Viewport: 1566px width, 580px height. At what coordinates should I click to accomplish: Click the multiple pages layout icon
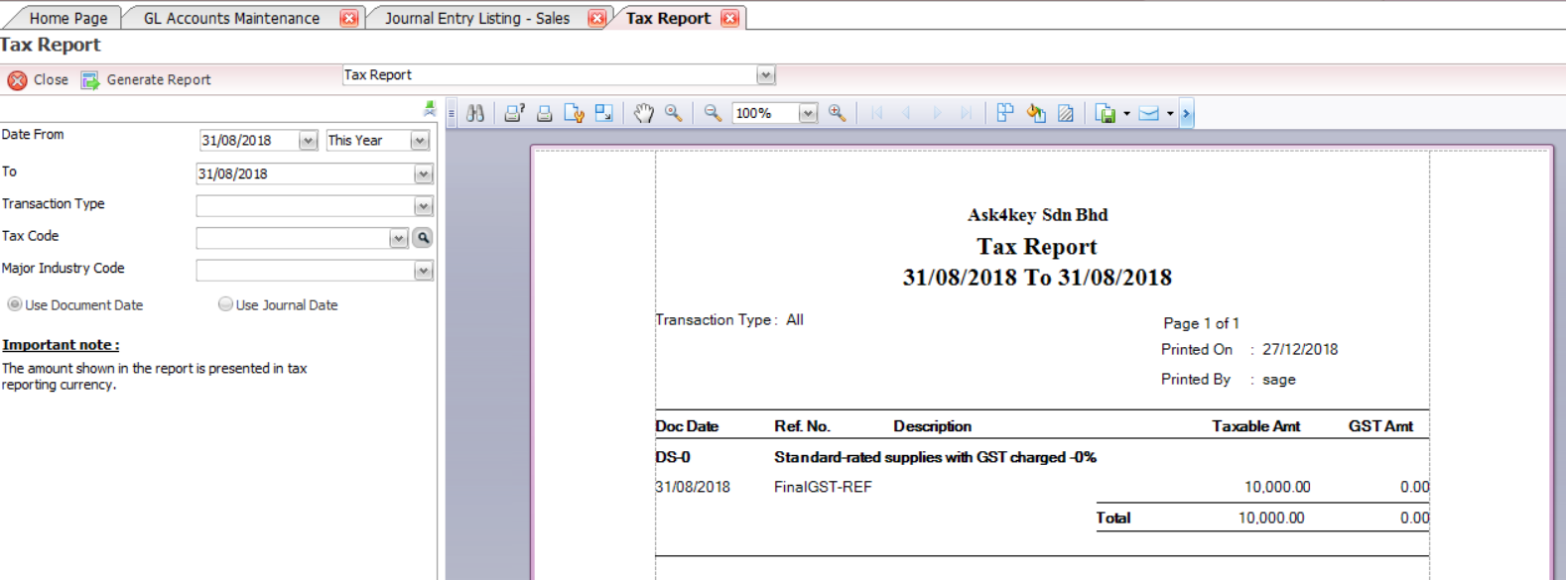[x=1005, y=113]
